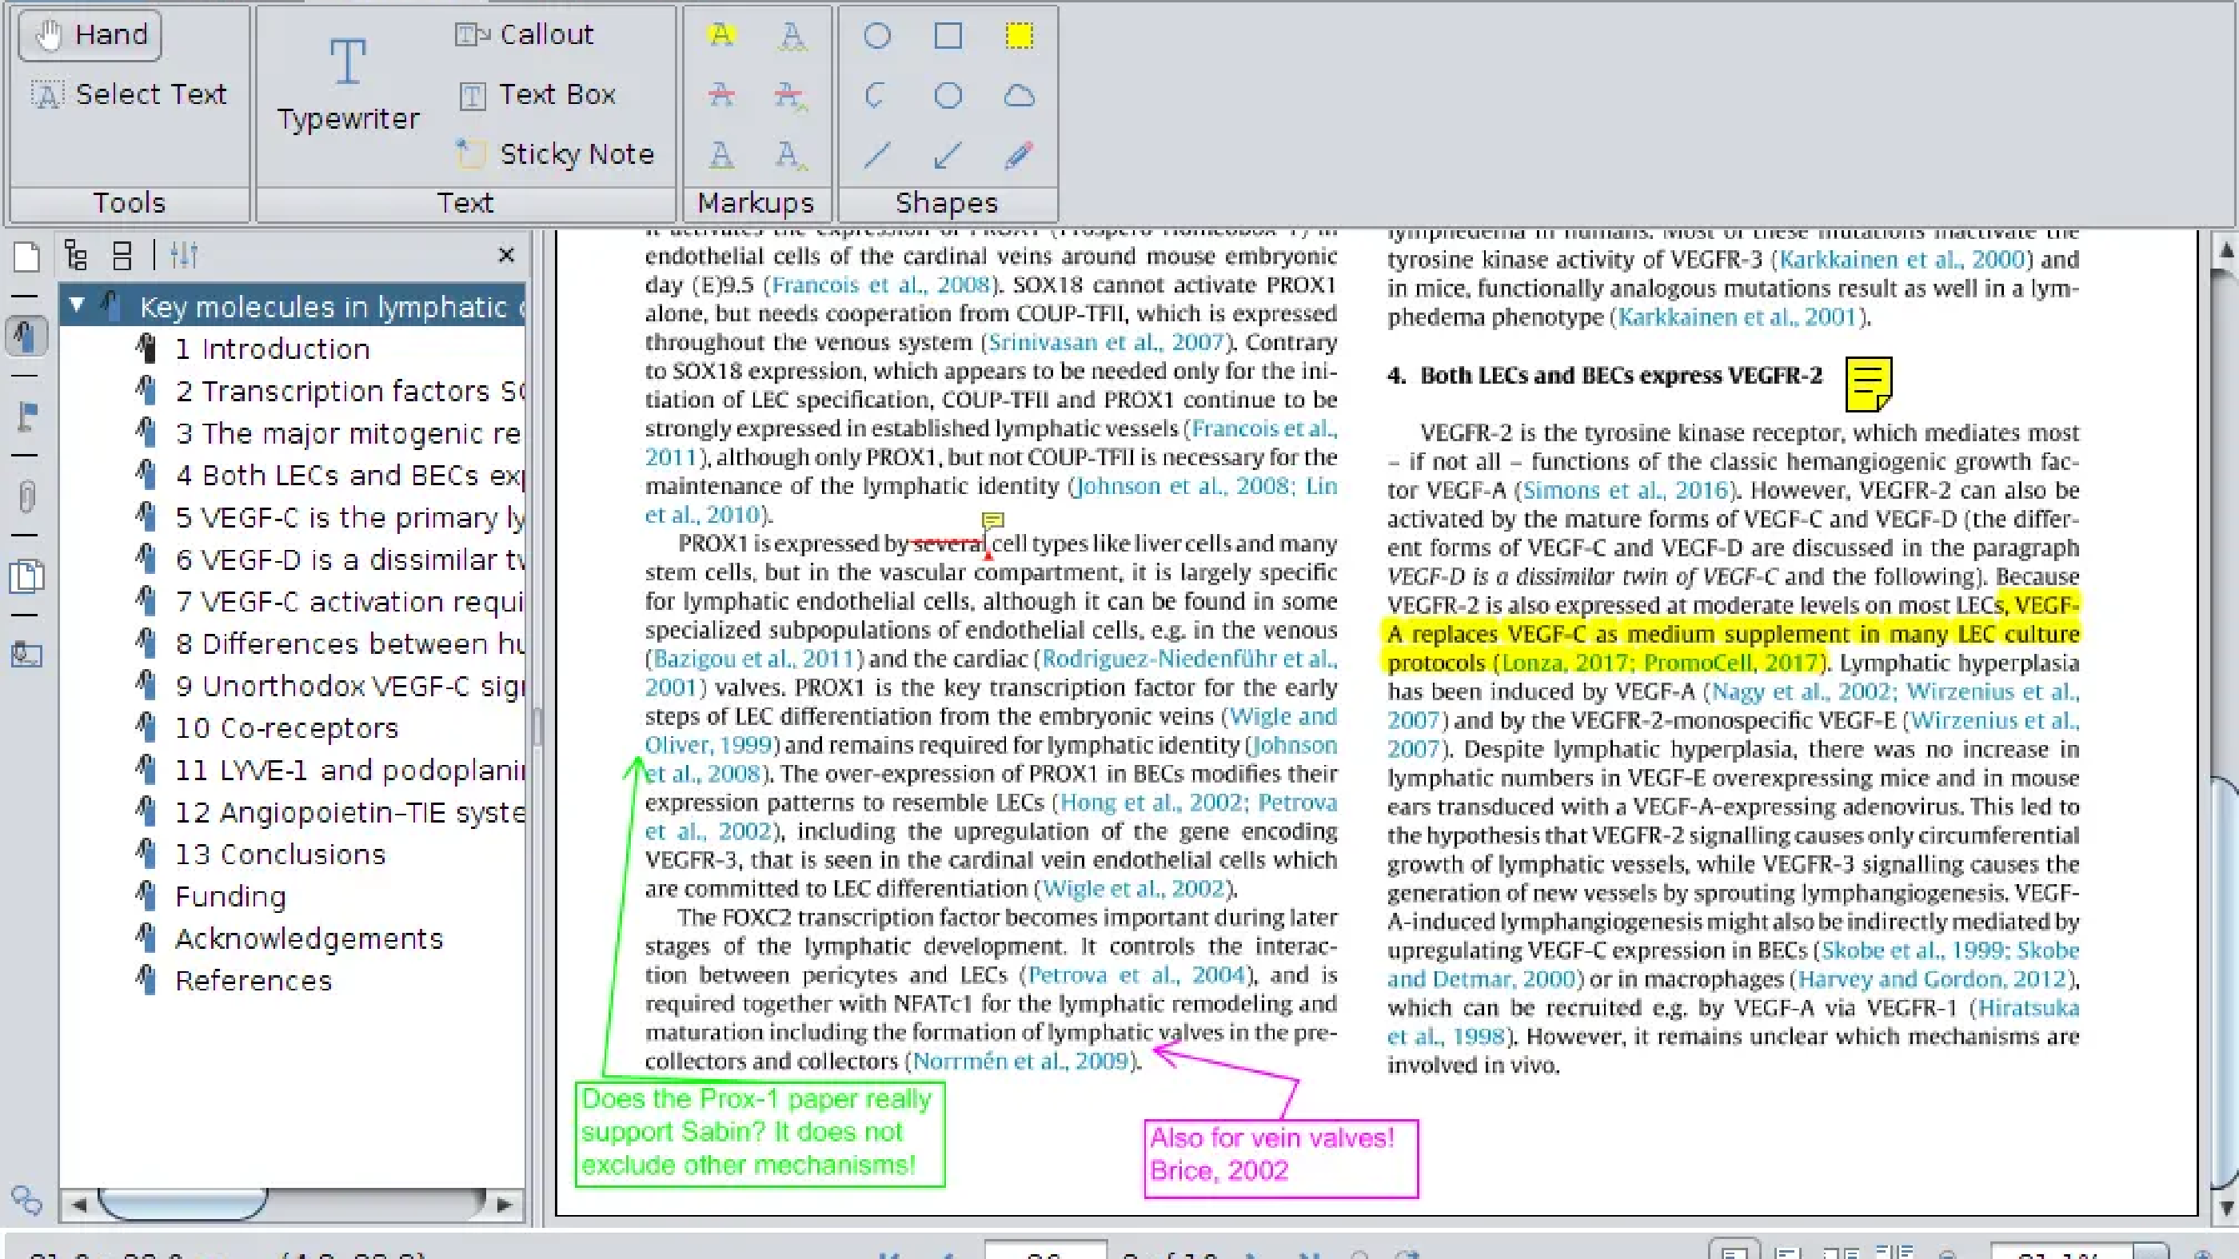Image resolution: width=2239 pixels, height=1259 pixels.
Task: Open the Signatures side panel
Action: tap(26, 654)
